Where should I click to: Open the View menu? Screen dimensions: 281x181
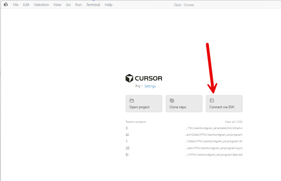(57, 5)
